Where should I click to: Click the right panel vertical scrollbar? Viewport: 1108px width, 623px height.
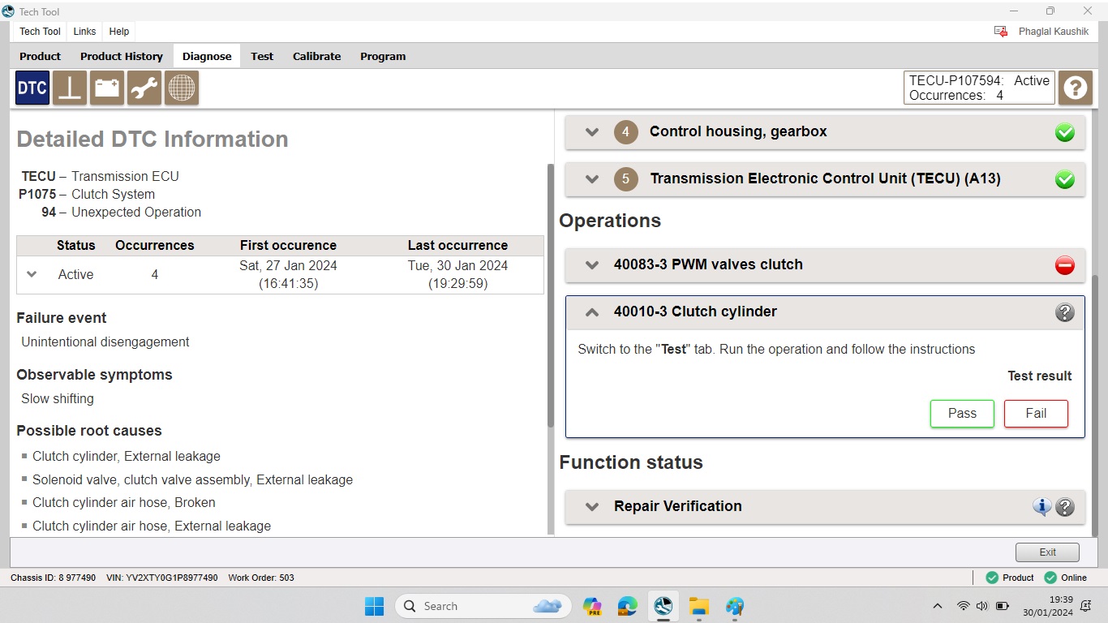(1097, 406)
